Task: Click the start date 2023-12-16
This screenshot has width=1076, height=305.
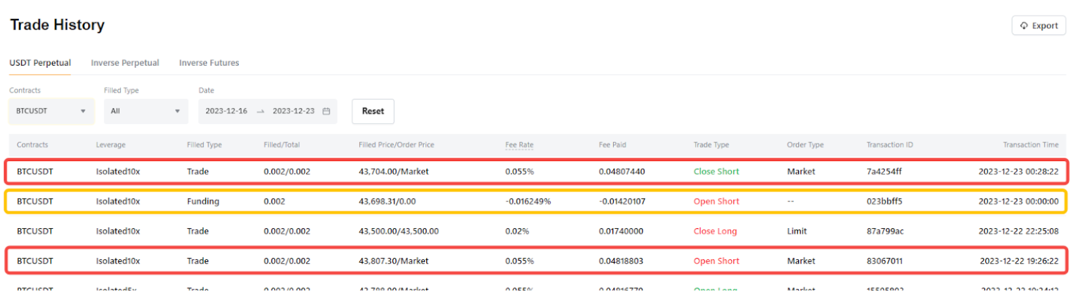Action: pos(226,111)
